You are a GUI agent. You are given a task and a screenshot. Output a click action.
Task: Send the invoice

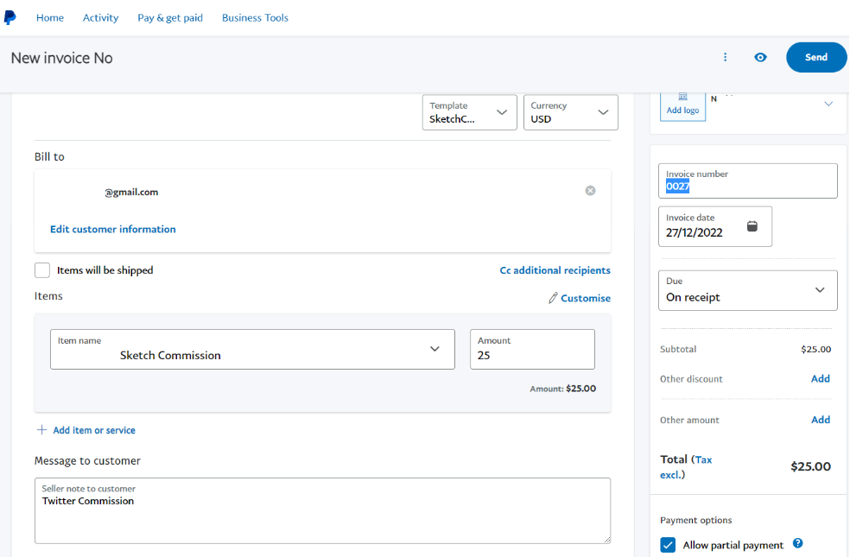tap(815, 57)
